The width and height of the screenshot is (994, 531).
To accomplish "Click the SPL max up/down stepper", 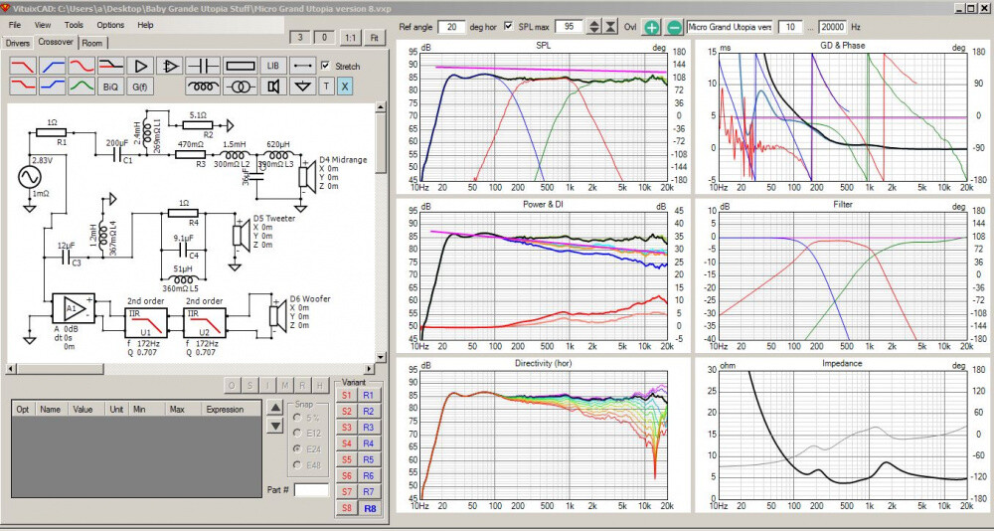I will (x=594, y=26).
